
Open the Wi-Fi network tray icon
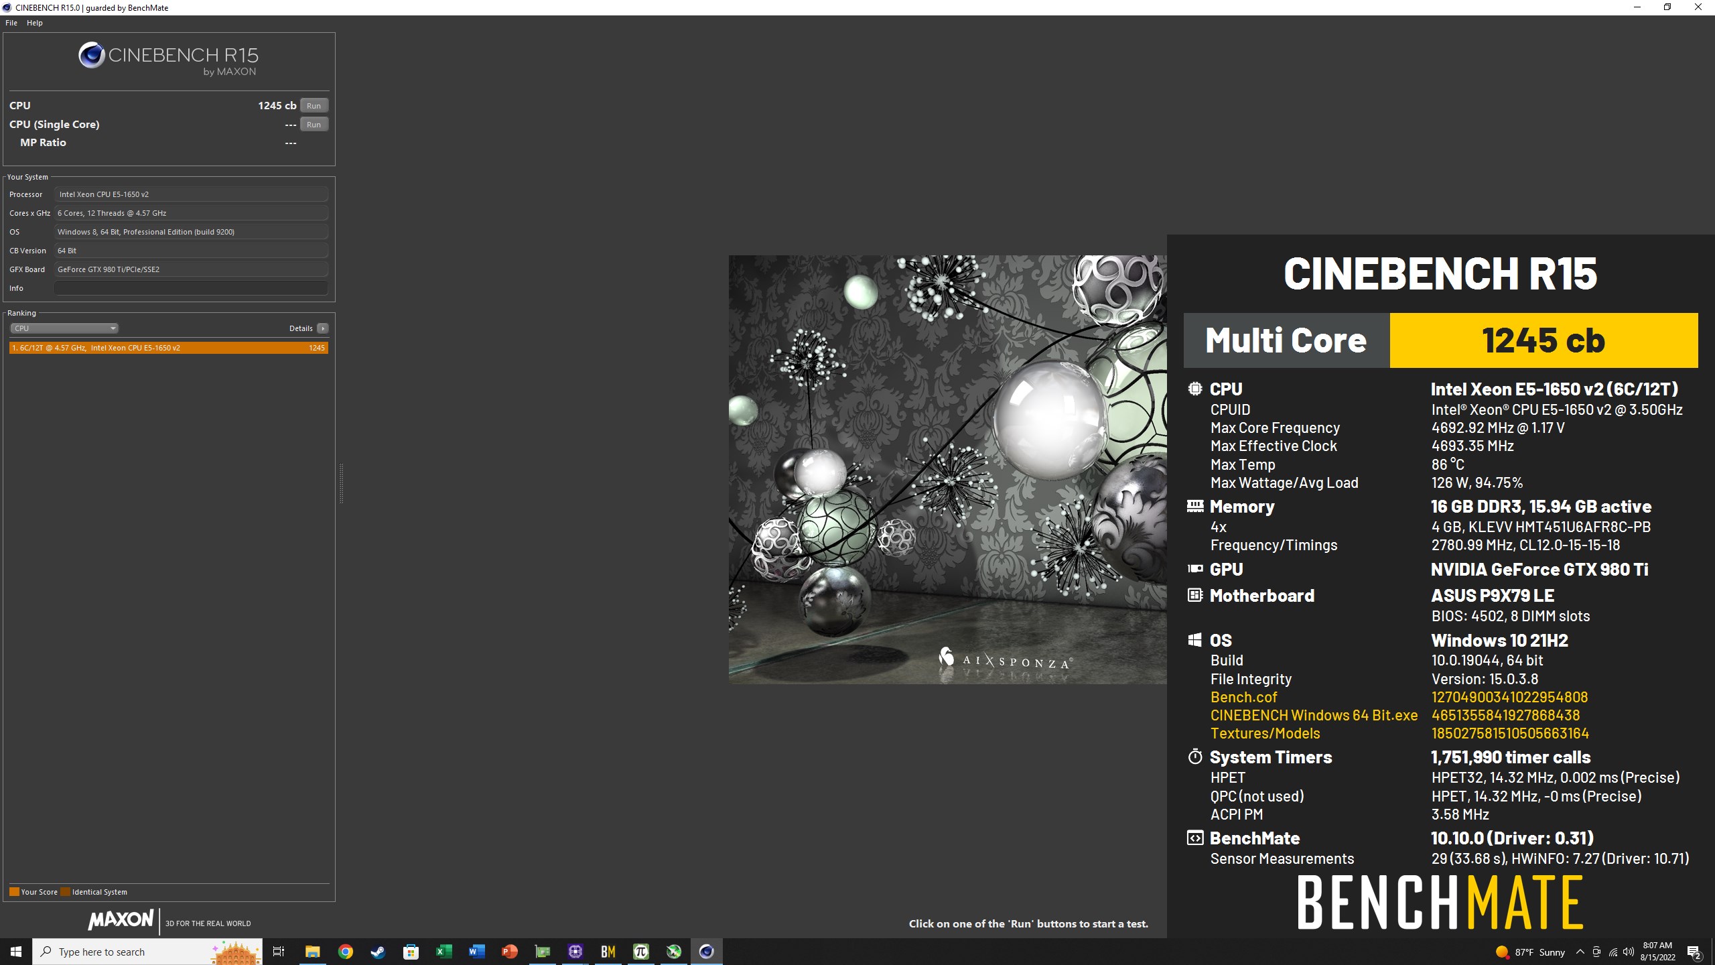[x=1613, y=952]
